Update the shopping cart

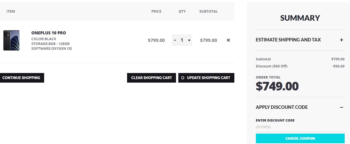[206, 78]
